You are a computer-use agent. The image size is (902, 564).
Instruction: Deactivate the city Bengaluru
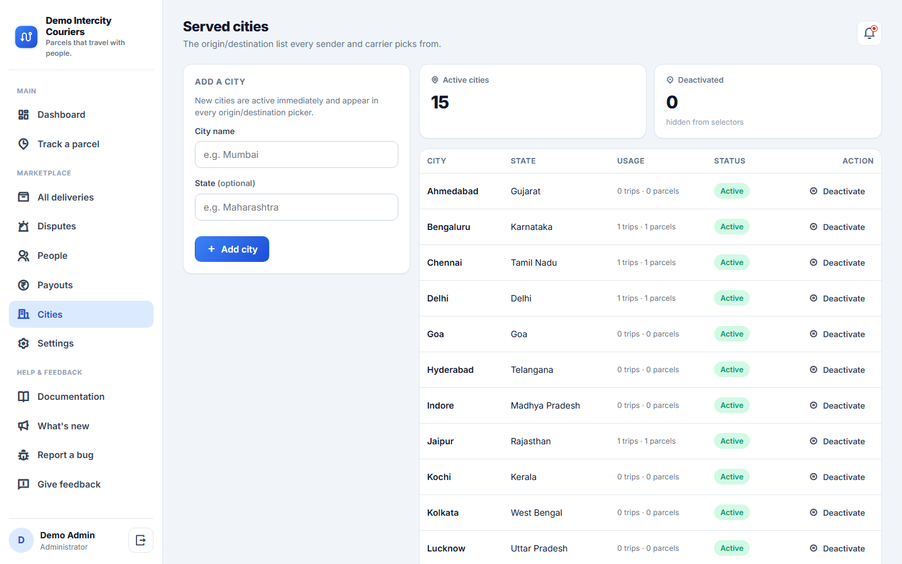click(x=837, y=227)
